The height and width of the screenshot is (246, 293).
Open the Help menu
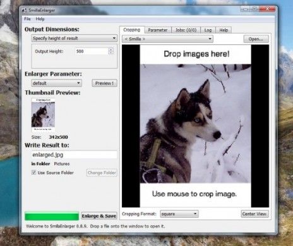40,19
